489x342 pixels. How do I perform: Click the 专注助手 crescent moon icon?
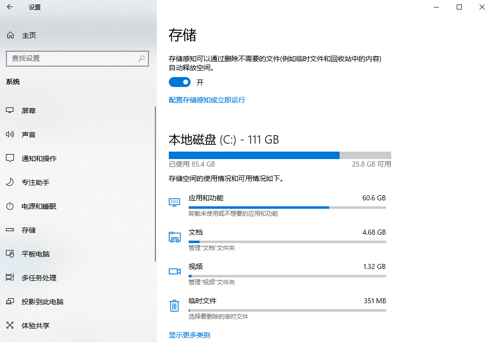coord(10,182)
